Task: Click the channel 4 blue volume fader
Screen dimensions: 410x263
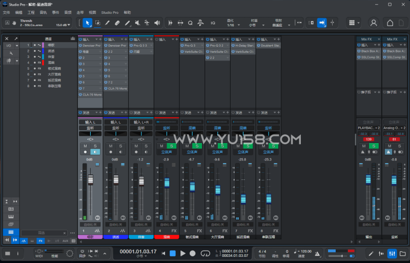Action: [x=167, y=183]
